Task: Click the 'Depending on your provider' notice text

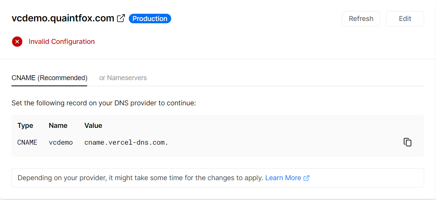Action: [x=140, y=178]
